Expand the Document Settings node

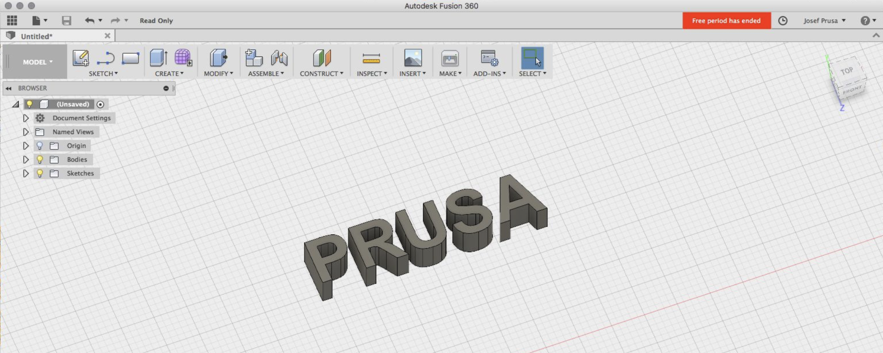[26, 118]
